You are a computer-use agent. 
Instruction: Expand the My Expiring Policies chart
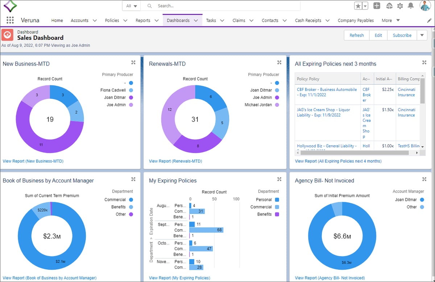coord(279,179)
